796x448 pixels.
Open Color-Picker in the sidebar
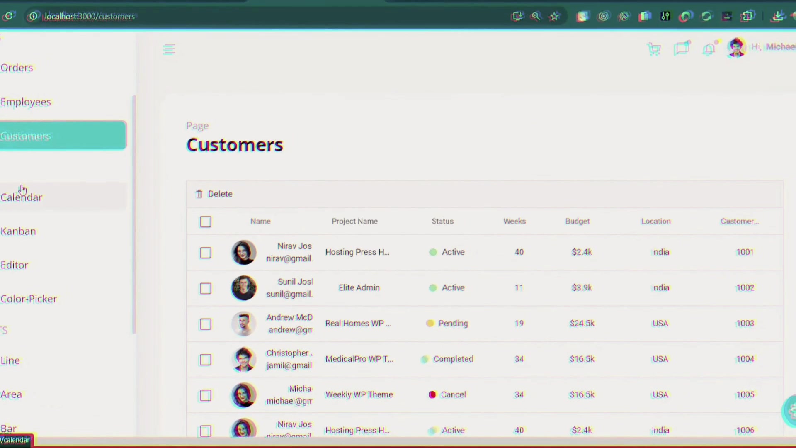pyautogui.click(x=29, y=299)
